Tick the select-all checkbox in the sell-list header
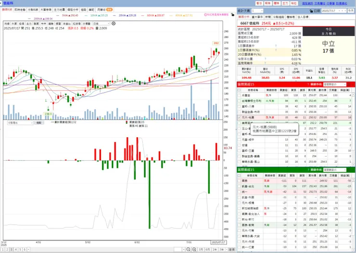 click(239, 175)
